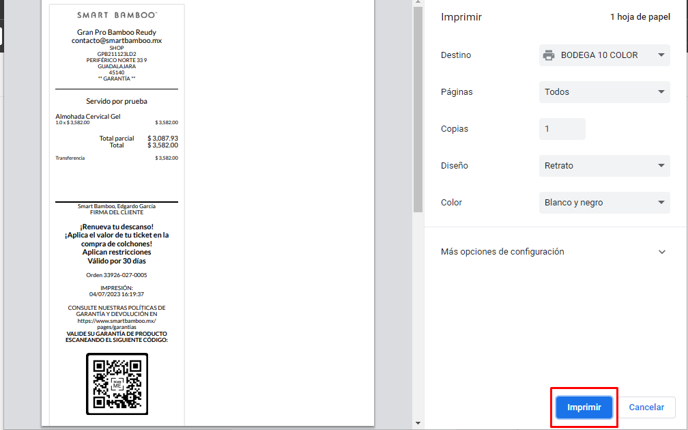Click the chevron beside Más opciones de configuración
This screenshot has width=688, height=430.
(661, 252)
